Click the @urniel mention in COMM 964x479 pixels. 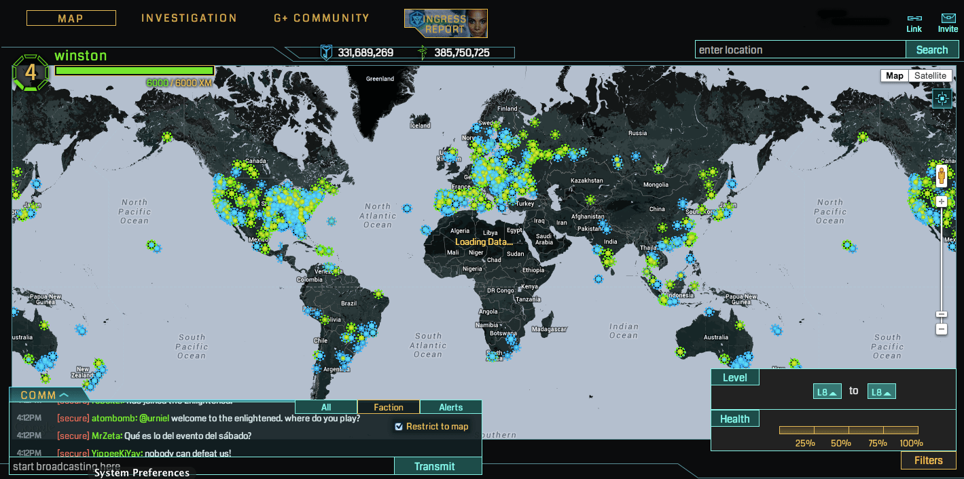pyautogui.click(x=154, y=418)
